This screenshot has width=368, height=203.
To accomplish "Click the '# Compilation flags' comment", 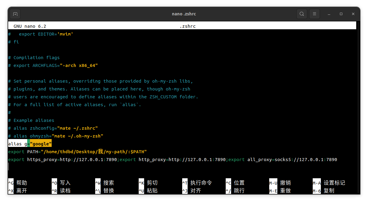I will point(34,58).
